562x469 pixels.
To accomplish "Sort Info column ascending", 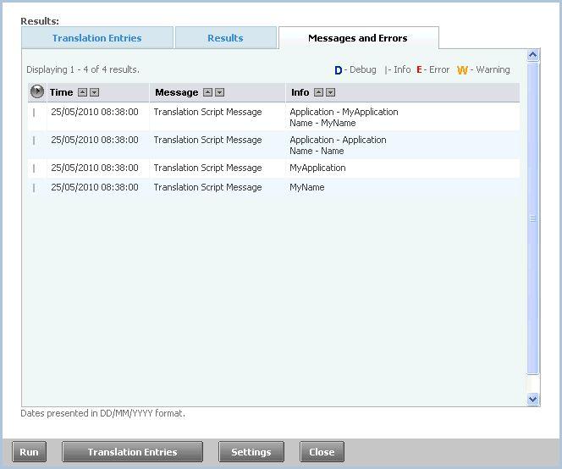I will point(319,92).
